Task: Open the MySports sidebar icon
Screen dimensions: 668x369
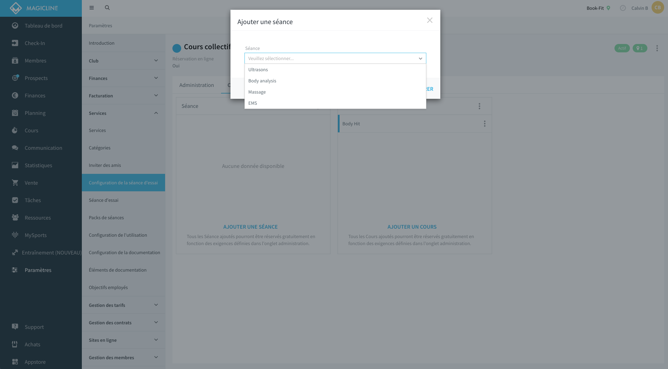Action: pos(15,235)
